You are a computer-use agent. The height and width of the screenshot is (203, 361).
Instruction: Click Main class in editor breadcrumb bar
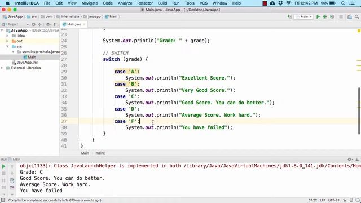tap(85, 153)
